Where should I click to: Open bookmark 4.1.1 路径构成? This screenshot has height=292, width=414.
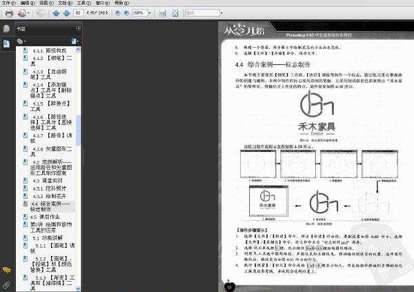pyautogui.click(x=50, y=50)
